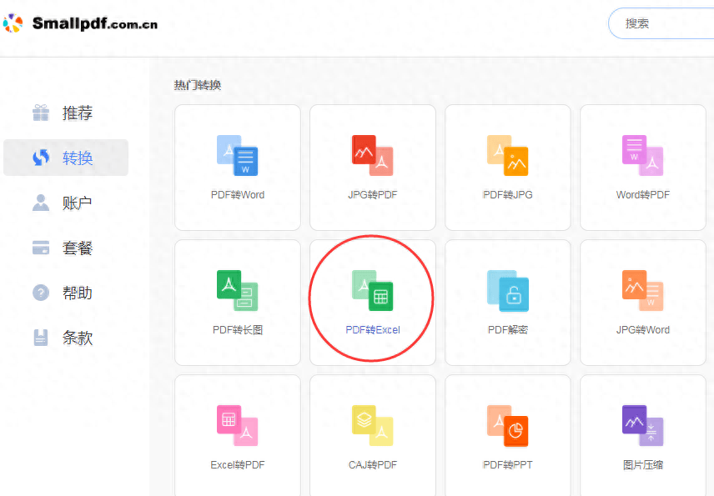Focus the 搜索 search field
This screenshot has height=496, width=714.
(661, 23)
